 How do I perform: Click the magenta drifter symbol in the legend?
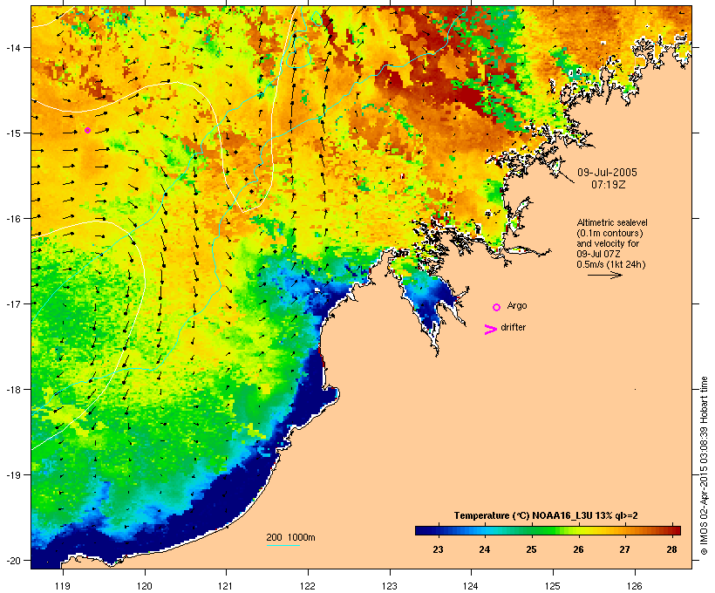pos(490,330)
